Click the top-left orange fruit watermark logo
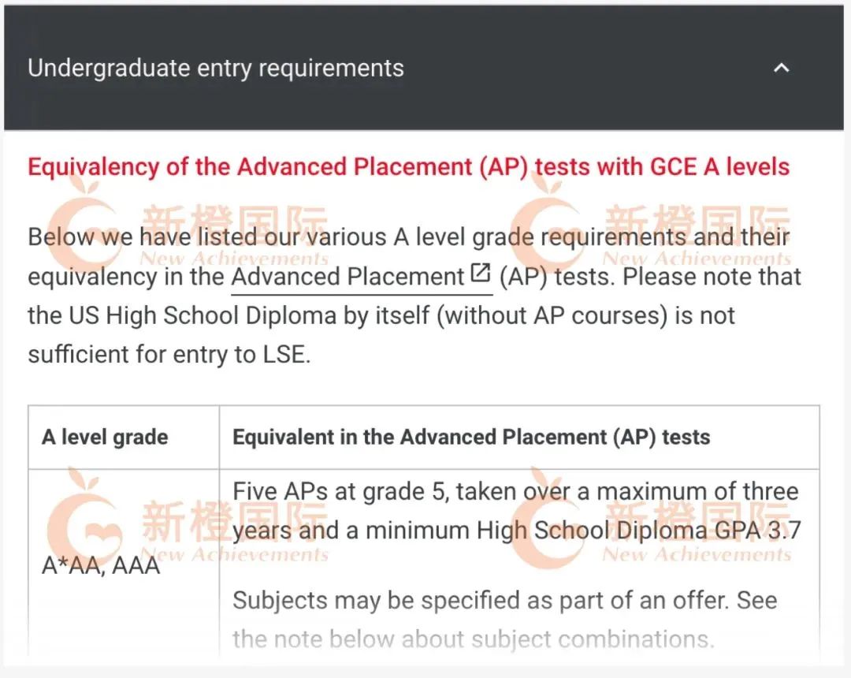851x678 pixels. [83, 221]
